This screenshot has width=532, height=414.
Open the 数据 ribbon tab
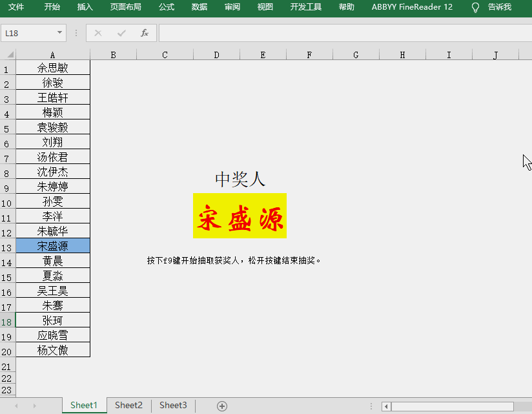point(199,7)
